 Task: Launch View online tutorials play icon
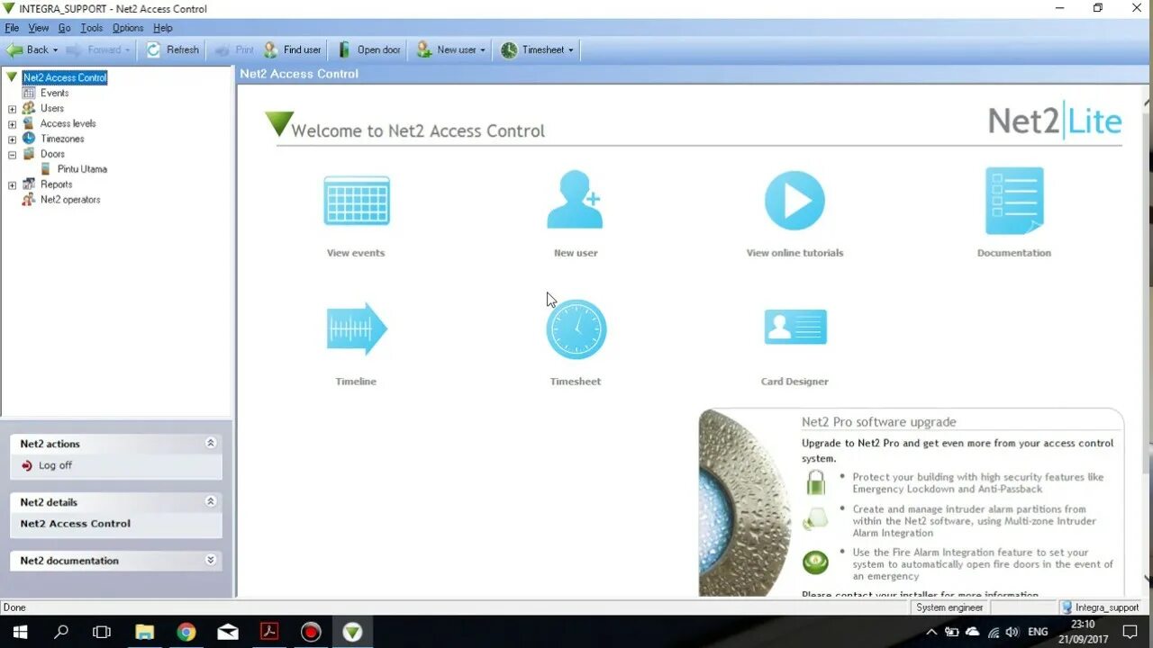click(x=794, y=200)
